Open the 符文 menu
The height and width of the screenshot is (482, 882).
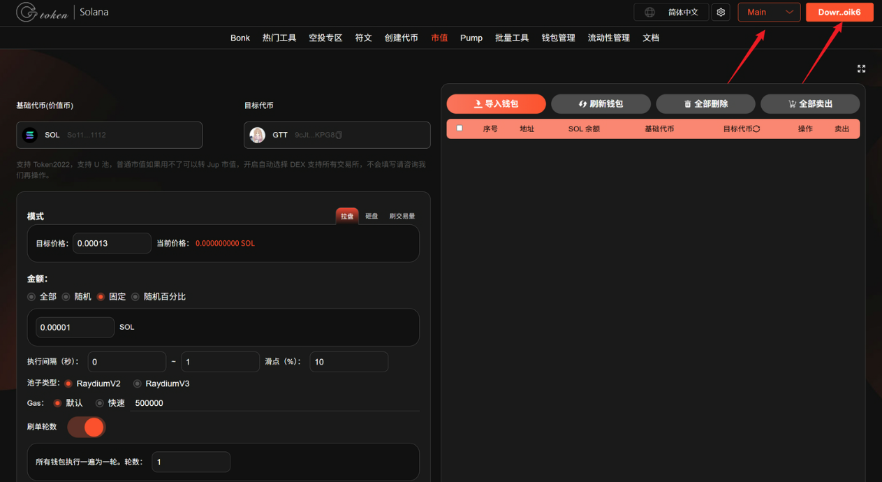364,38
